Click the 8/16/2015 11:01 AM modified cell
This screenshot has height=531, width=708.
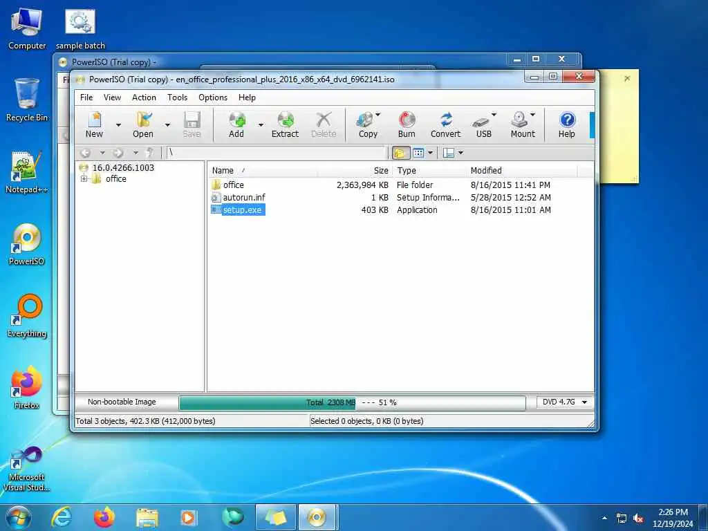pyautogui.click(x=511, y=210)
